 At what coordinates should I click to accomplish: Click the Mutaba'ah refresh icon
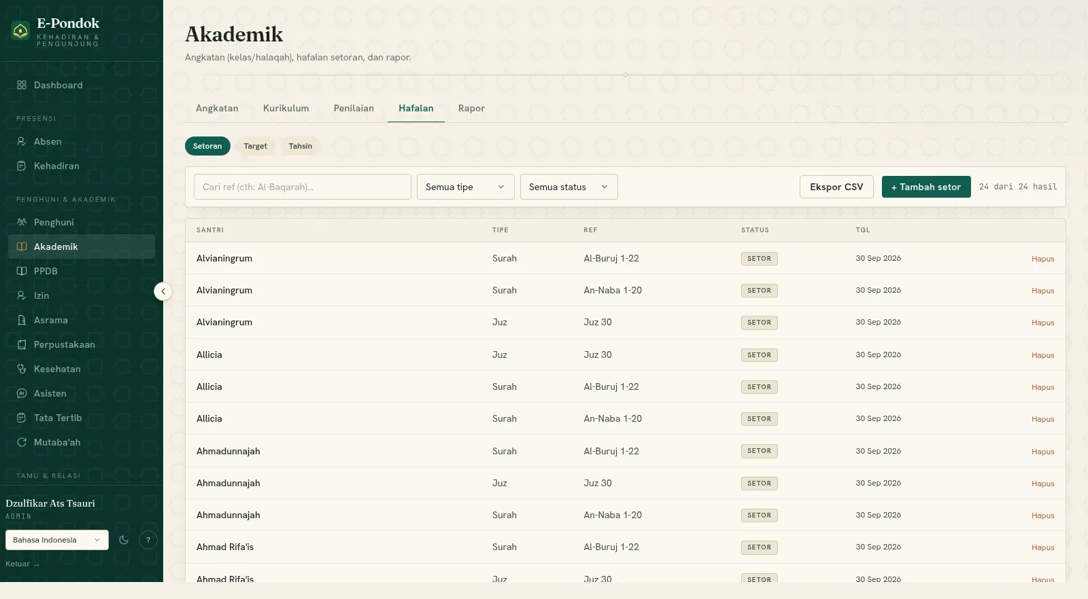(x=22, y=442)
